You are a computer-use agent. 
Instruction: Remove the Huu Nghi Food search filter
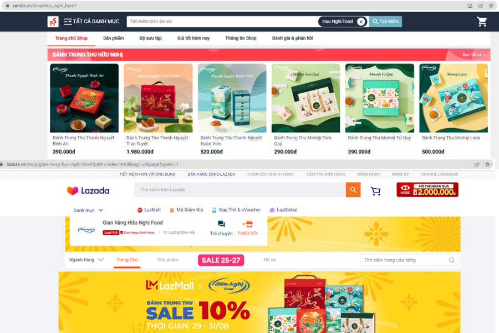click(x=361, y=22)
